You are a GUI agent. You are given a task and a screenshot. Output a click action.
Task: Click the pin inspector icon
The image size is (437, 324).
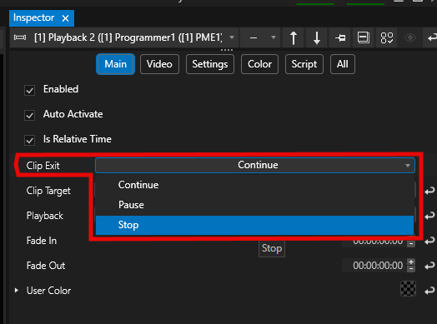point(340,37)
